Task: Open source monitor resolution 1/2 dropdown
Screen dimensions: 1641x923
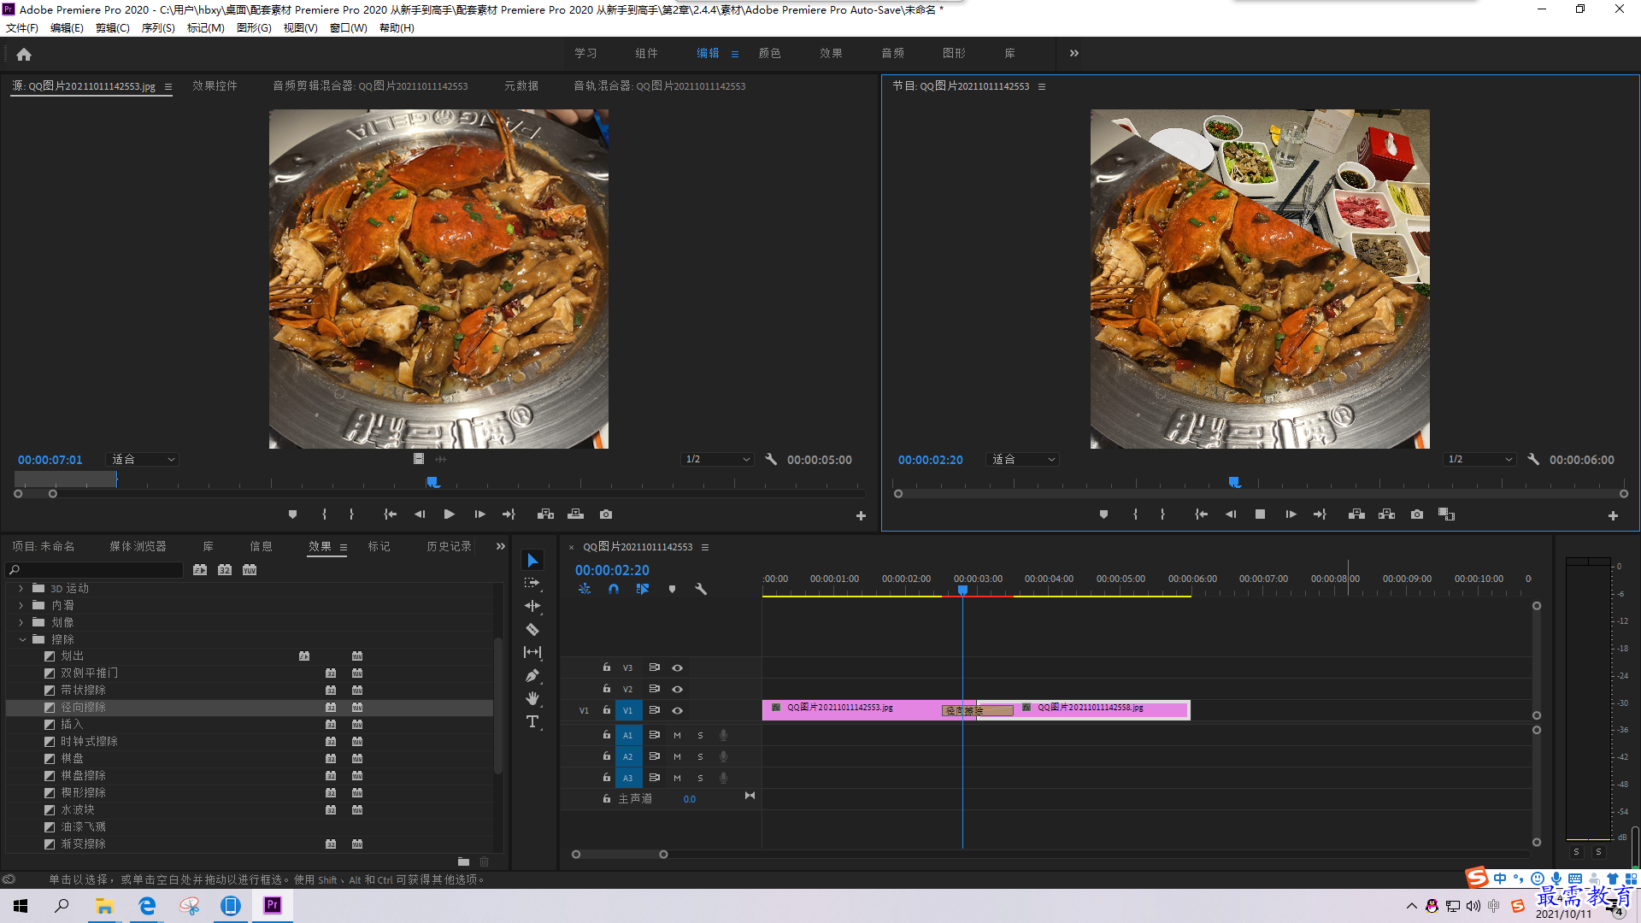Action: 717,459
